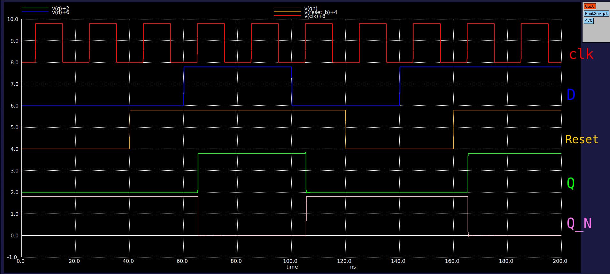Click the ns unit label below the axis
The image size is (610, 274).
point(353,267)
